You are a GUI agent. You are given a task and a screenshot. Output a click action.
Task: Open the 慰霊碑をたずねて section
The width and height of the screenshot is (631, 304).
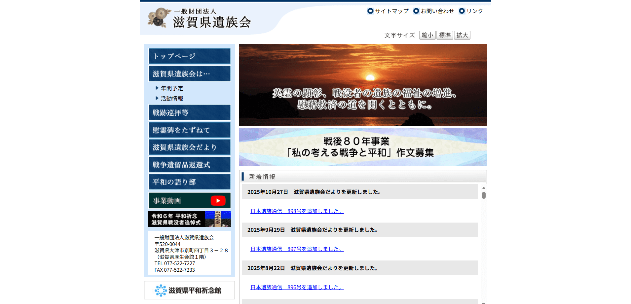[x=189, y=130]
